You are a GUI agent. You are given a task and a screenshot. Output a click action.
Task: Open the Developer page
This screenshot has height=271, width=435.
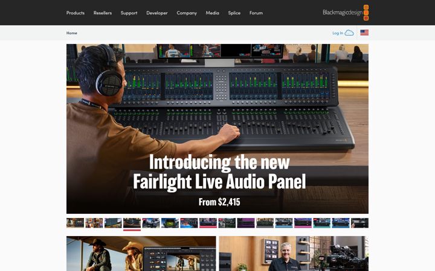(x=156, y=13)
